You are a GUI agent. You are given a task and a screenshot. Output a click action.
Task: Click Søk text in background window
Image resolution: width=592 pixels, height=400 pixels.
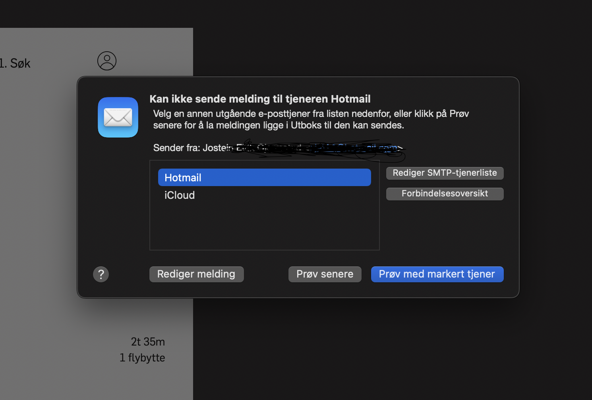point(20,64)
